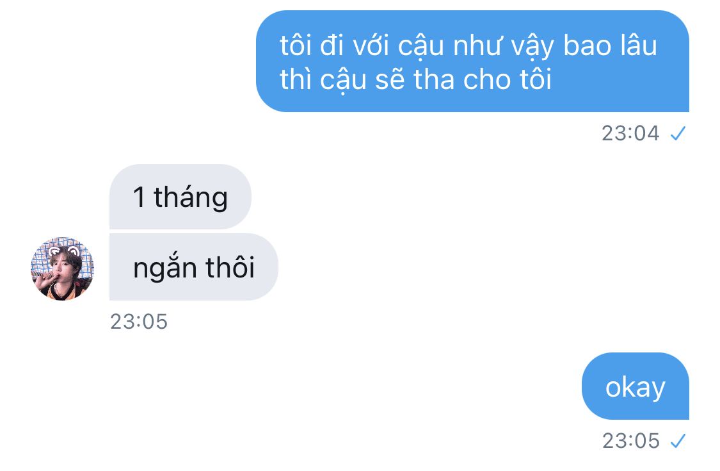Click the words "bao lâu" in the blue message
The image size is (720, 471).
coord(610,45)
